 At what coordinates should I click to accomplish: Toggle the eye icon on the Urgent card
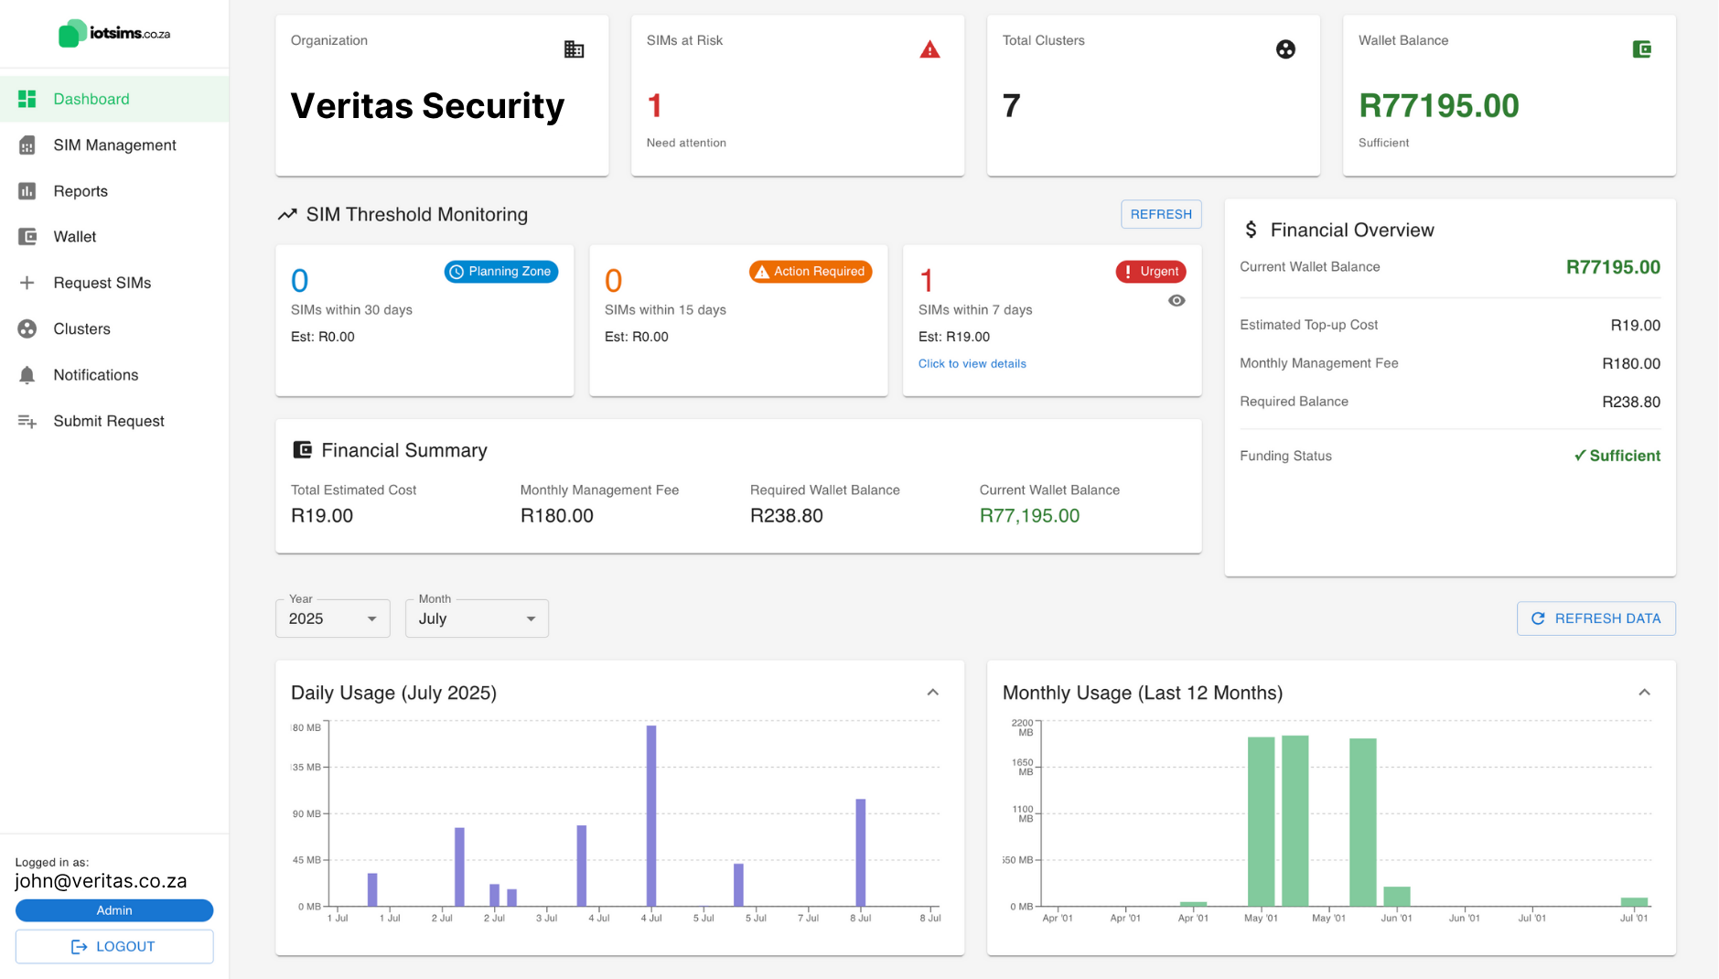pyautogui.click(x=1176, y=301)
